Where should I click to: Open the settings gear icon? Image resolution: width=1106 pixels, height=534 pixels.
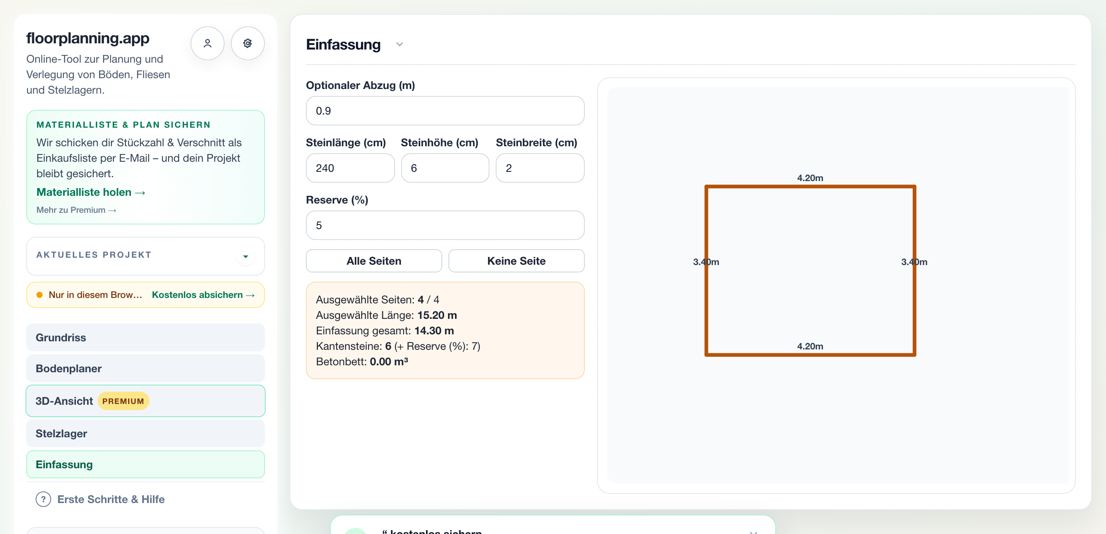[247, 43]
